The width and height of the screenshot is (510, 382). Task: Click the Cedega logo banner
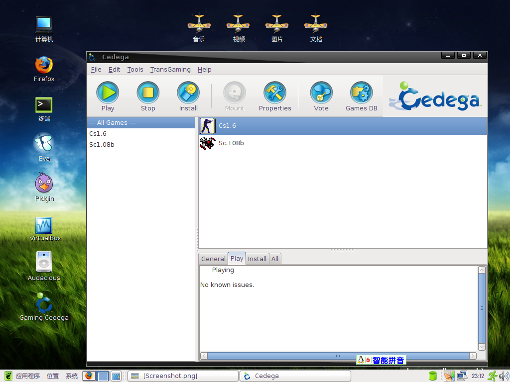click(435, 96)
